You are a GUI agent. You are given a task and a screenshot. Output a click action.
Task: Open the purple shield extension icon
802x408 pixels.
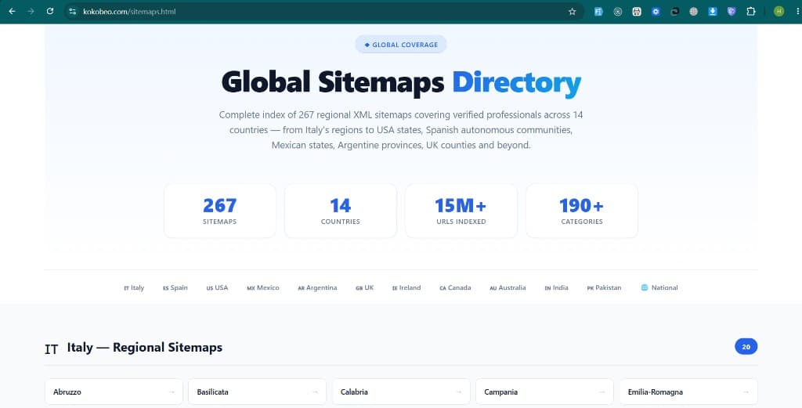tap(732, 11)
